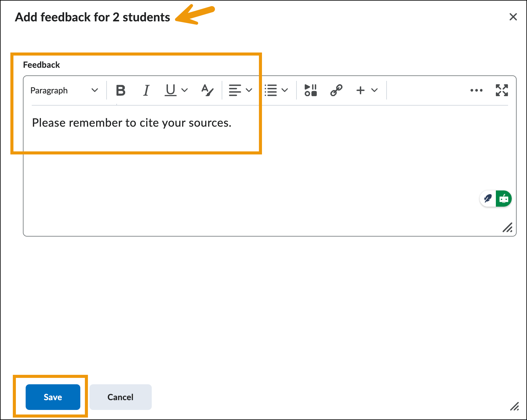Show more editor actions via the ellipsis
Image resolution: width=527 pixels, height=420 pixels.
[x=476, y=90]
